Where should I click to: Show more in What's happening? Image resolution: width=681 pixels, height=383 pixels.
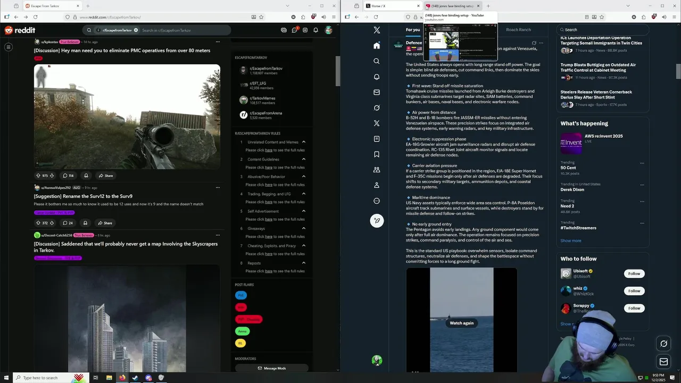click(571, 241)
